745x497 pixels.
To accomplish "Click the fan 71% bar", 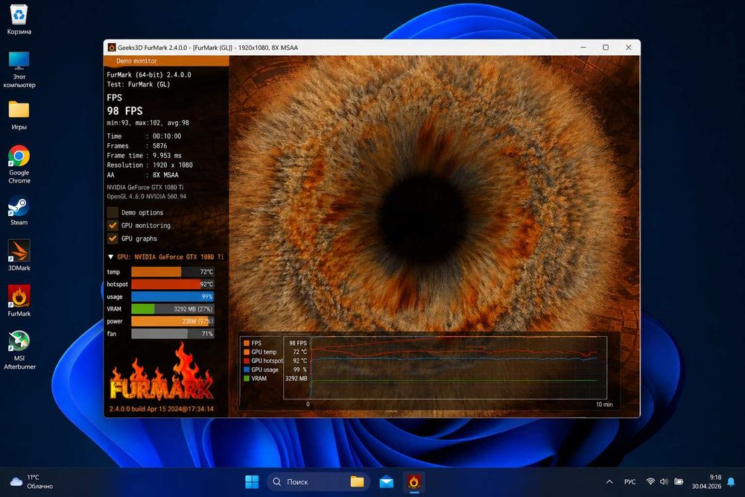I will point(173,334).
